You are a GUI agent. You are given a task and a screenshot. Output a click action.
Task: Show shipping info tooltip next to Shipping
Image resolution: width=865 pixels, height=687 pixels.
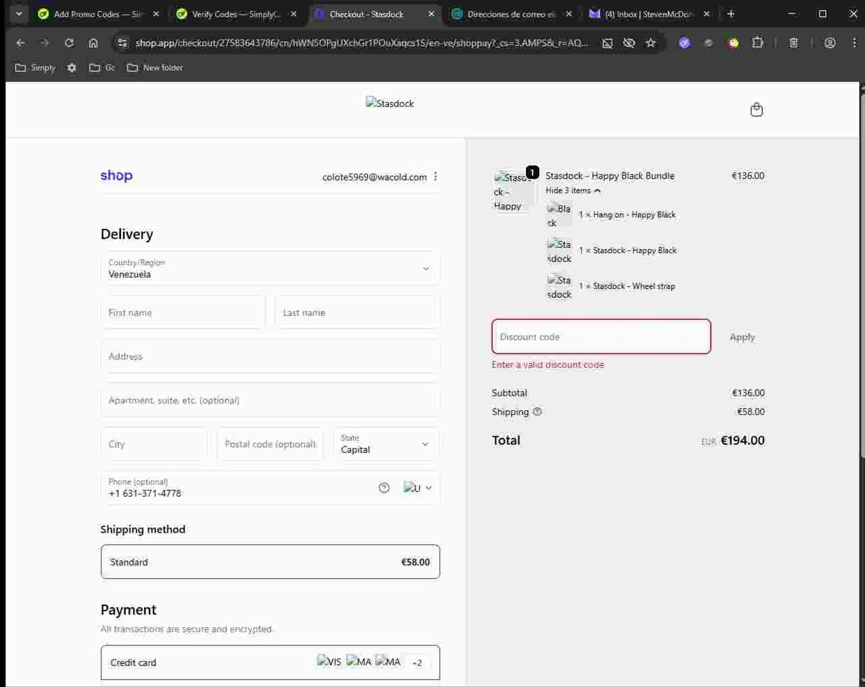point(537,412)
